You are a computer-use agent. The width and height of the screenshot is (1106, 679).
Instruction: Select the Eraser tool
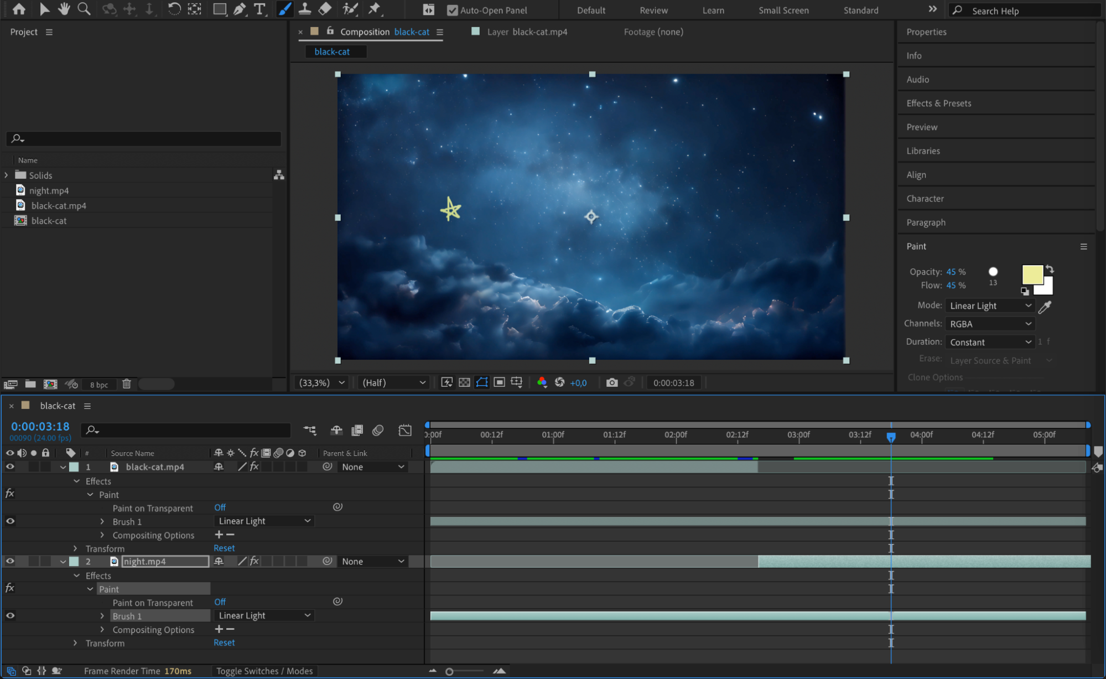coord(325,9)
